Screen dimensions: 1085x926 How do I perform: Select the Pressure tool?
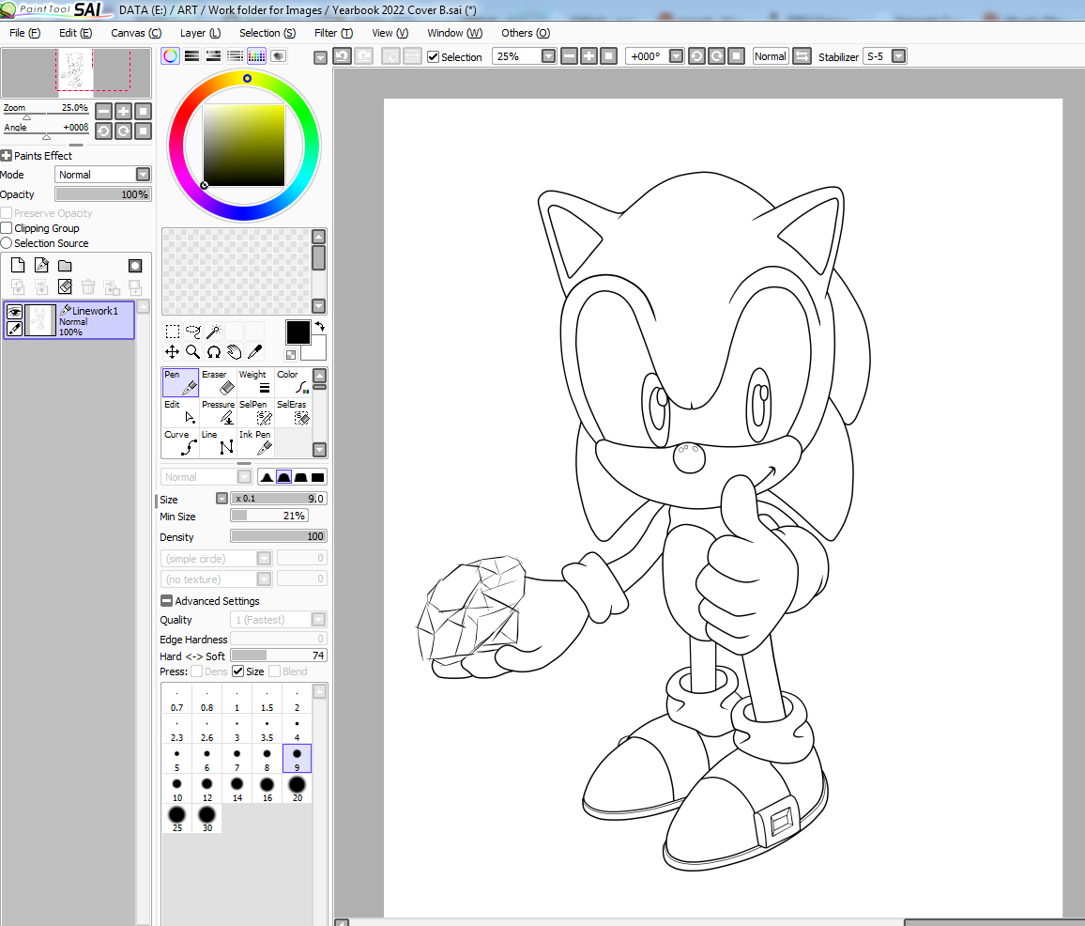(218, 412)
